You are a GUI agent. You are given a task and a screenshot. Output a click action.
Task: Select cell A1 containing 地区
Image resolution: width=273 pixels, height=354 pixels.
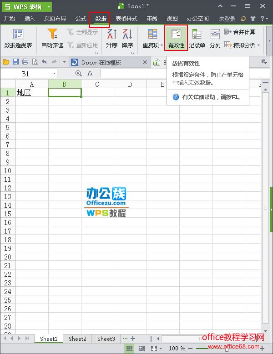point(32,93)
